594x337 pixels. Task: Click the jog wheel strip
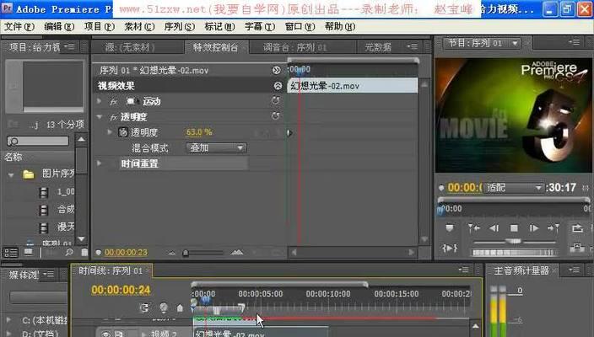click(514, 252)
